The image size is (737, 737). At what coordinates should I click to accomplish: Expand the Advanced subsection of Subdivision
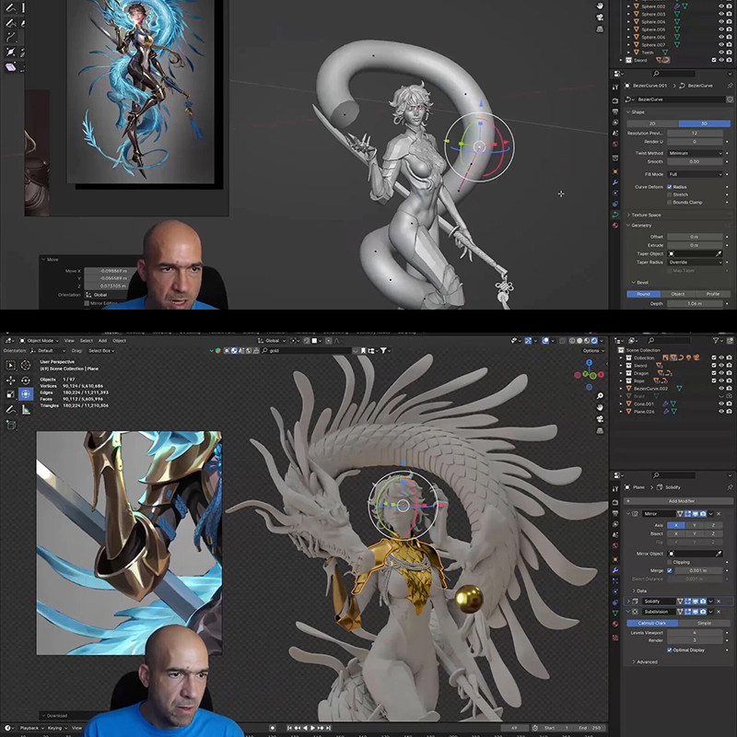coord(644,661)
